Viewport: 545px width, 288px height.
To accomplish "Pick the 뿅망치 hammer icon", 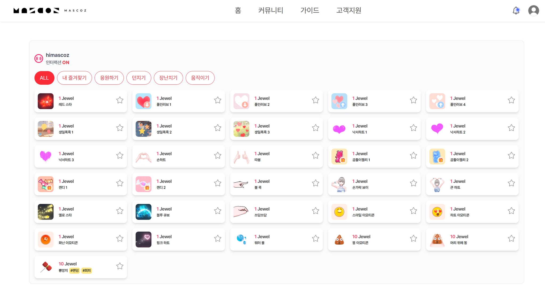I will click(46, 267).
